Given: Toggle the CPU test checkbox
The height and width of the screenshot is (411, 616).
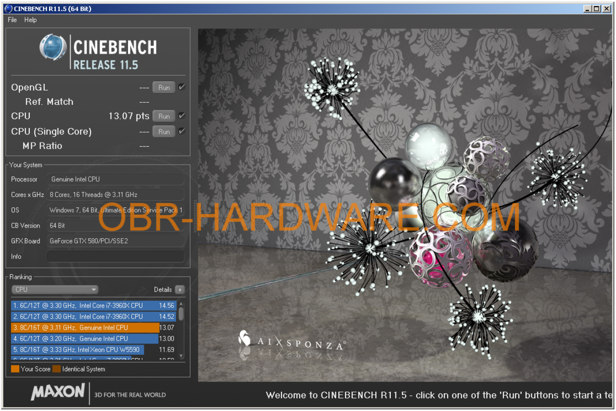Looking at the screenshot, I should [x=182, y=116].
